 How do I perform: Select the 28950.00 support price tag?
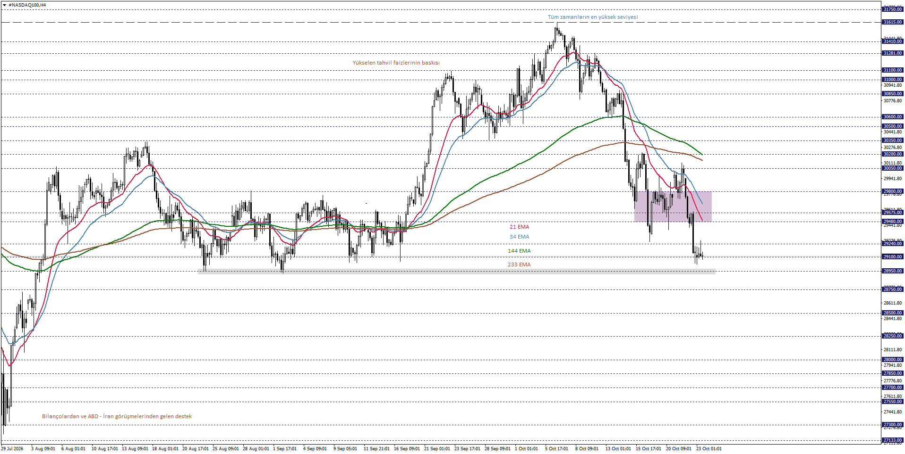tap(893, 271)
